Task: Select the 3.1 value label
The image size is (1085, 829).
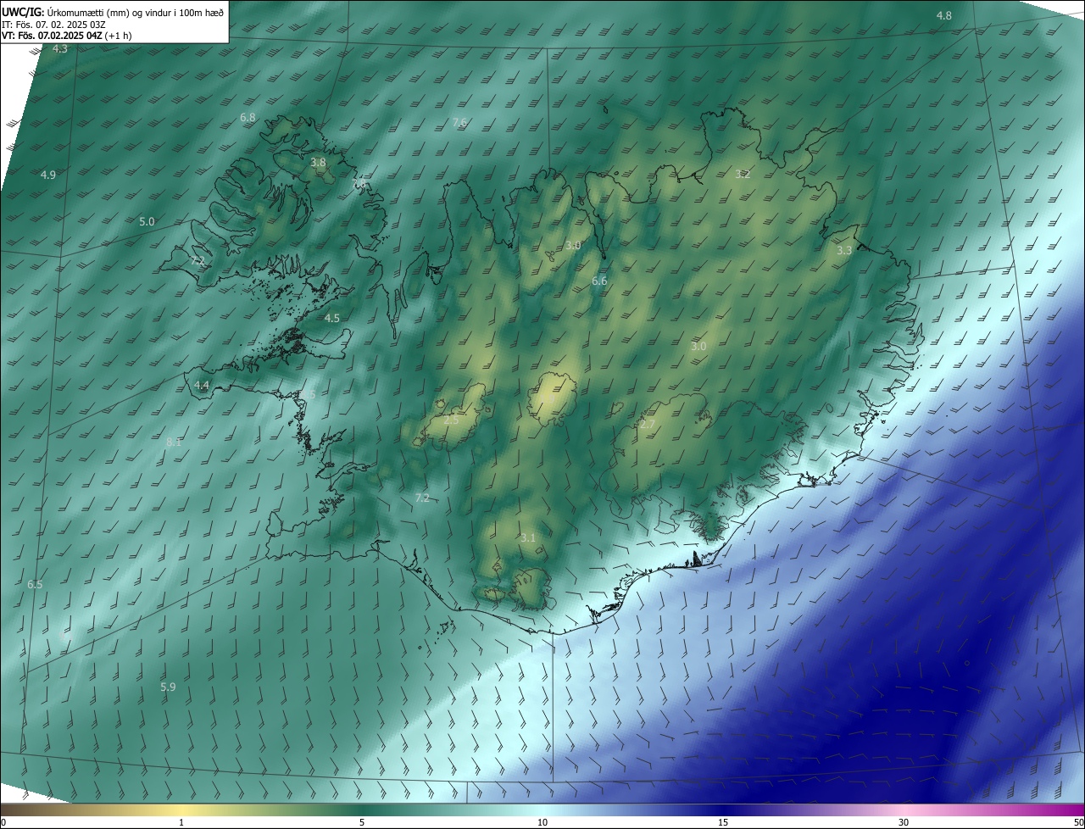Action: coord(528,538)
